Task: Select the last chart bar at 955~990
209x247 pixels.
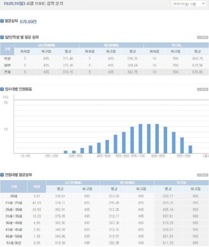Action: click(x=190, y=149)
